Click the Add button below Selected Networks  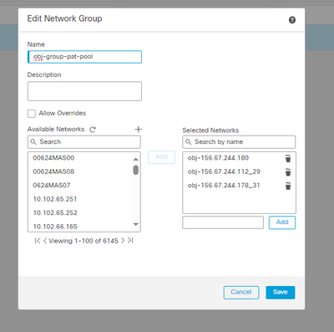pyautogui.click(x=282, y=222)
